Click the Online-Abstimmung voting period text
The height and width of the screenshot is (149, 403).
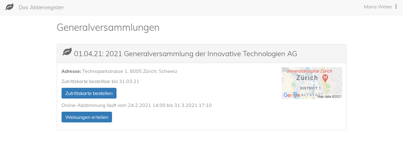[x=137, y=105]
